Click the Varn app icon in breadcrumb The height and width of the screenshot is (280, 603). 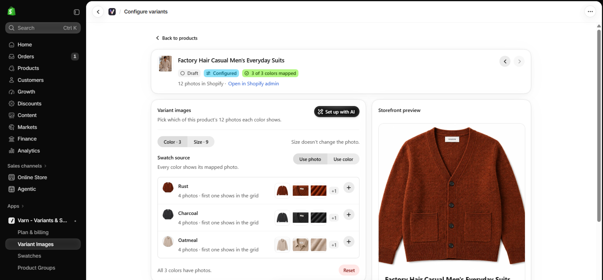point(112,12)
